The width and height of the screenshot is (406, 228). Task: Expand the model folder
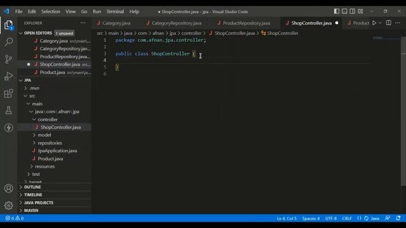pos(44,135)
